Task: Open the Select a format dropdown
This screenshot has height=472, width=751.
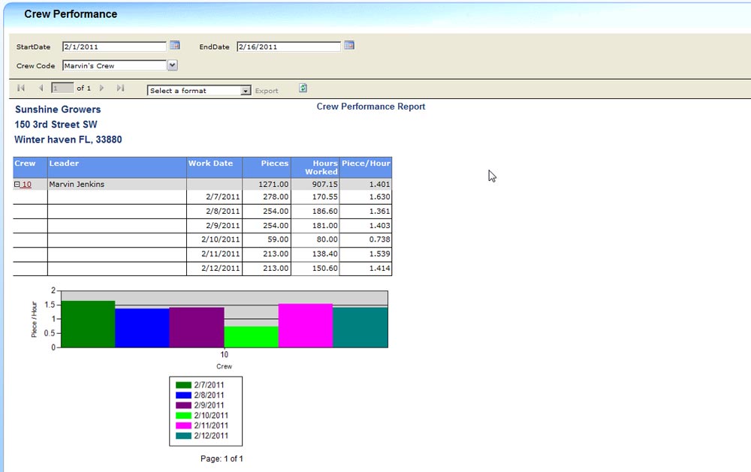Action: click(199, 91)
